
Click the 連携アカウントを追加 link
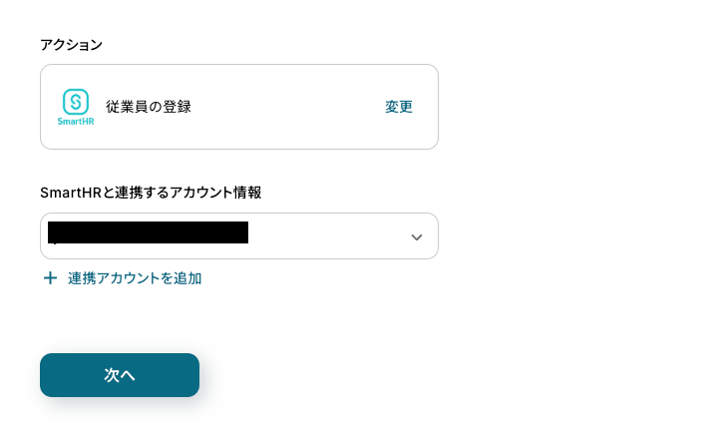point(135,278)
